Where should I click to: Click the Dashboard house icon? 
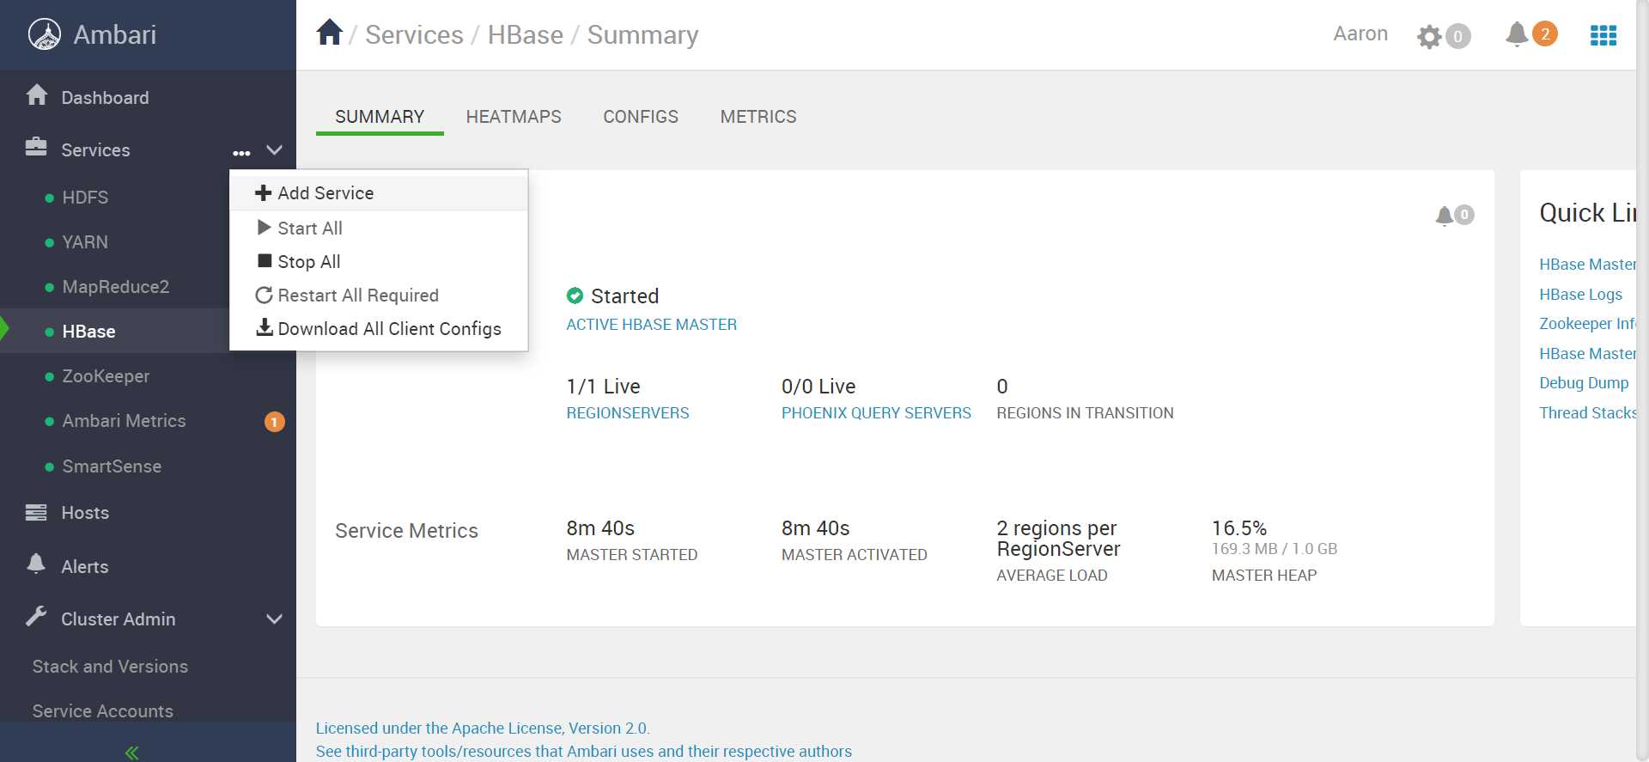coord(37,95)
